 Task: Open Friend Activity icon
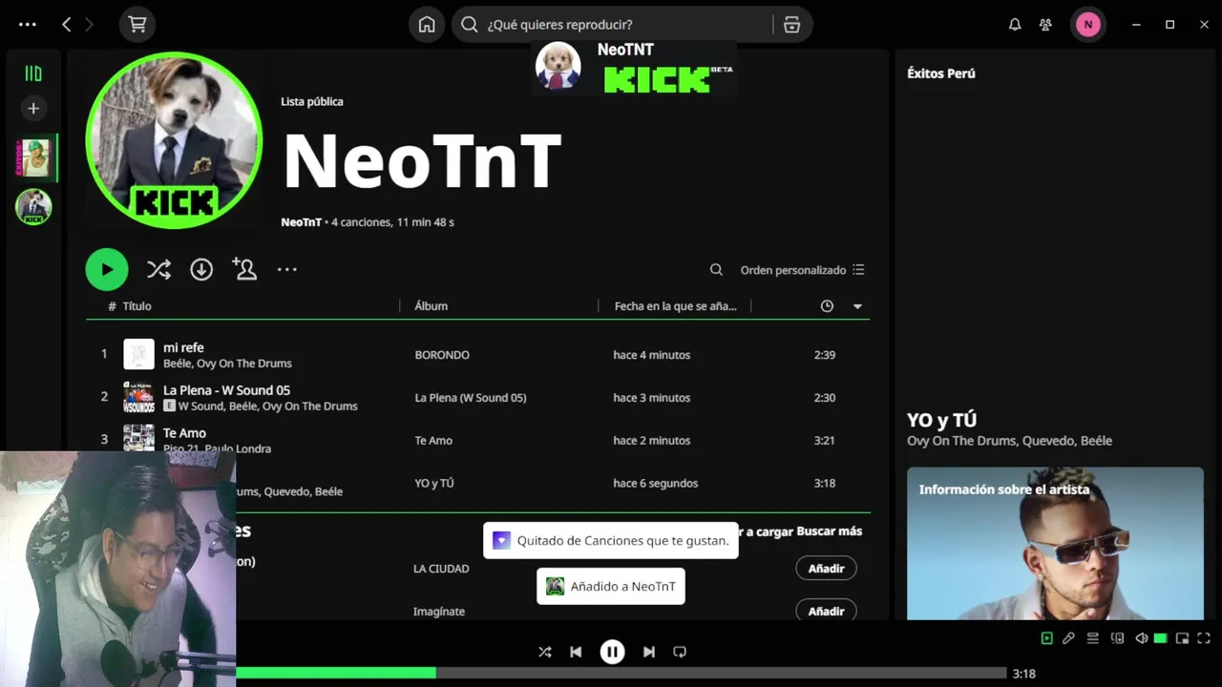click(1045, 25)
